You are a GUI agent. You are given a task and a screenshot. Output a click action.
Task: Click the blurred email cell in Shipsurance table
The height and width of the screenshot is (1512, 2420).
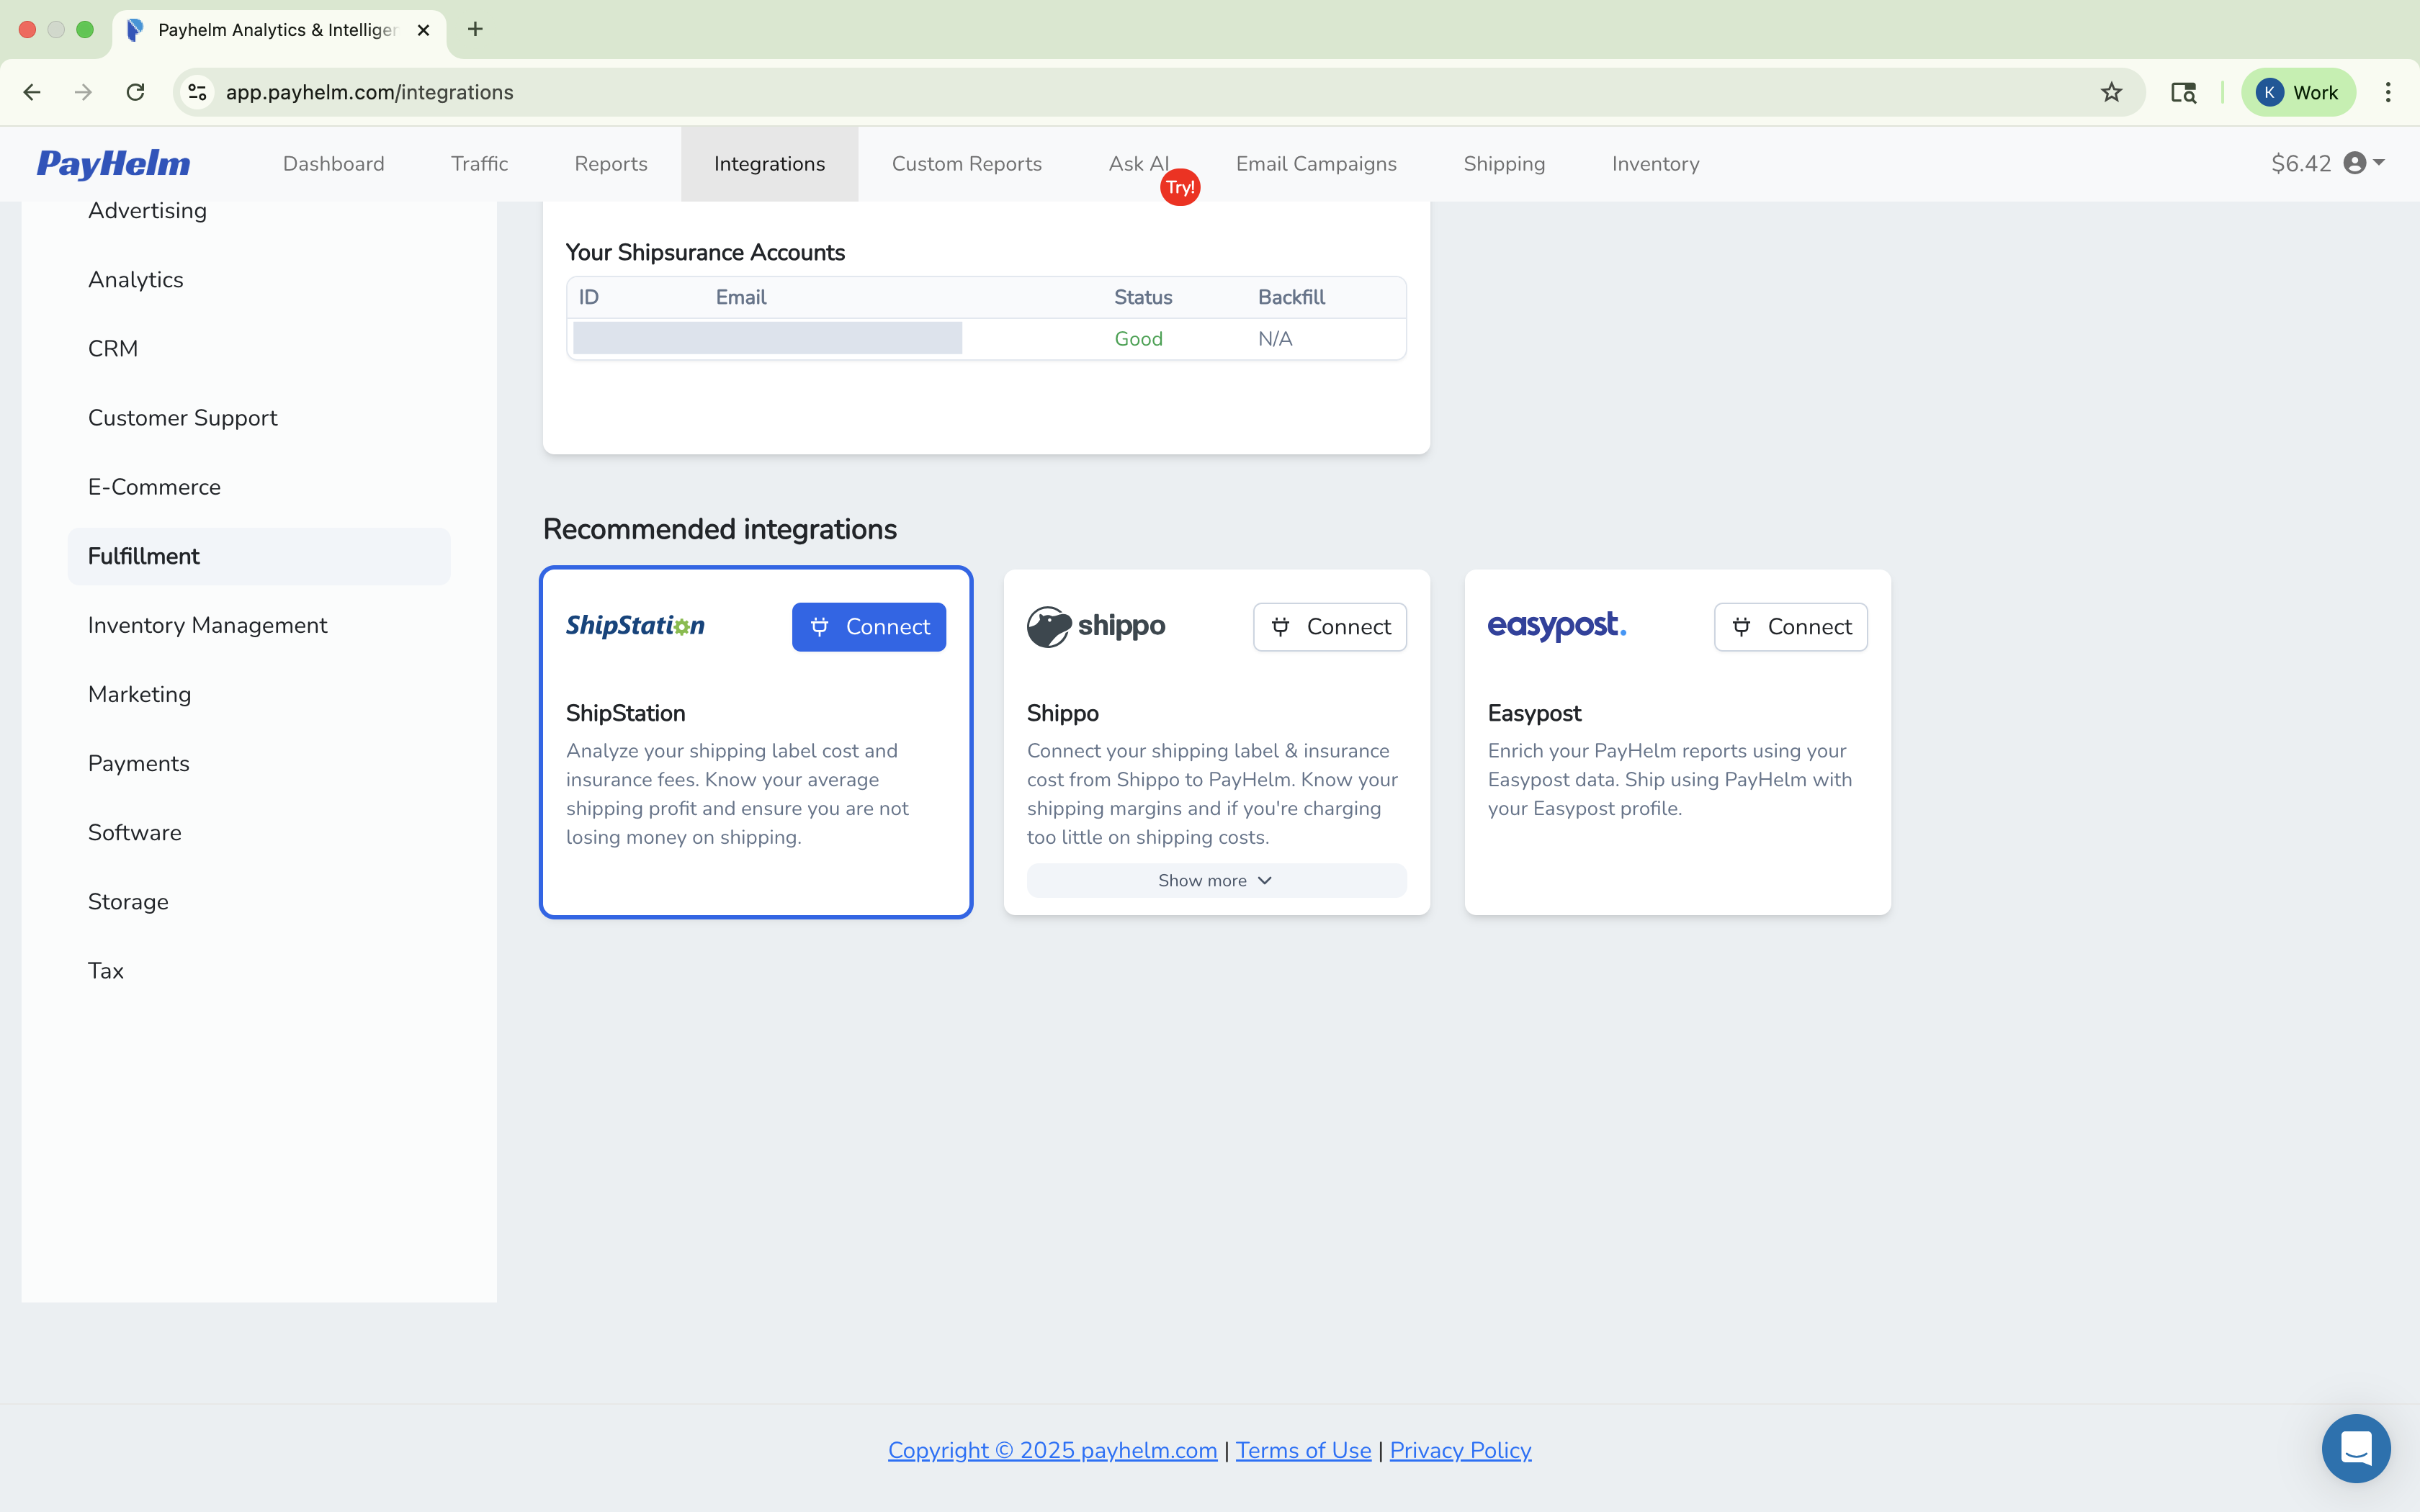coord(767,338)
